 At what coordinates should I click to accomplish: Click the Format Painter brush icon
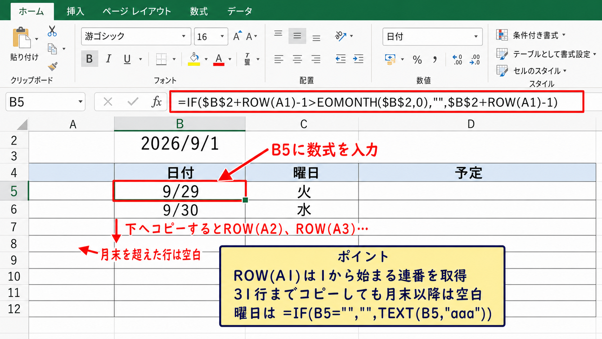[53, 66]
